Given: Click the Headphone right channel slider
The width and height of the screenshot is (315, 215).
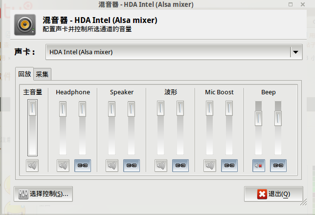Looking at the screenshot, I should [82, 109].
